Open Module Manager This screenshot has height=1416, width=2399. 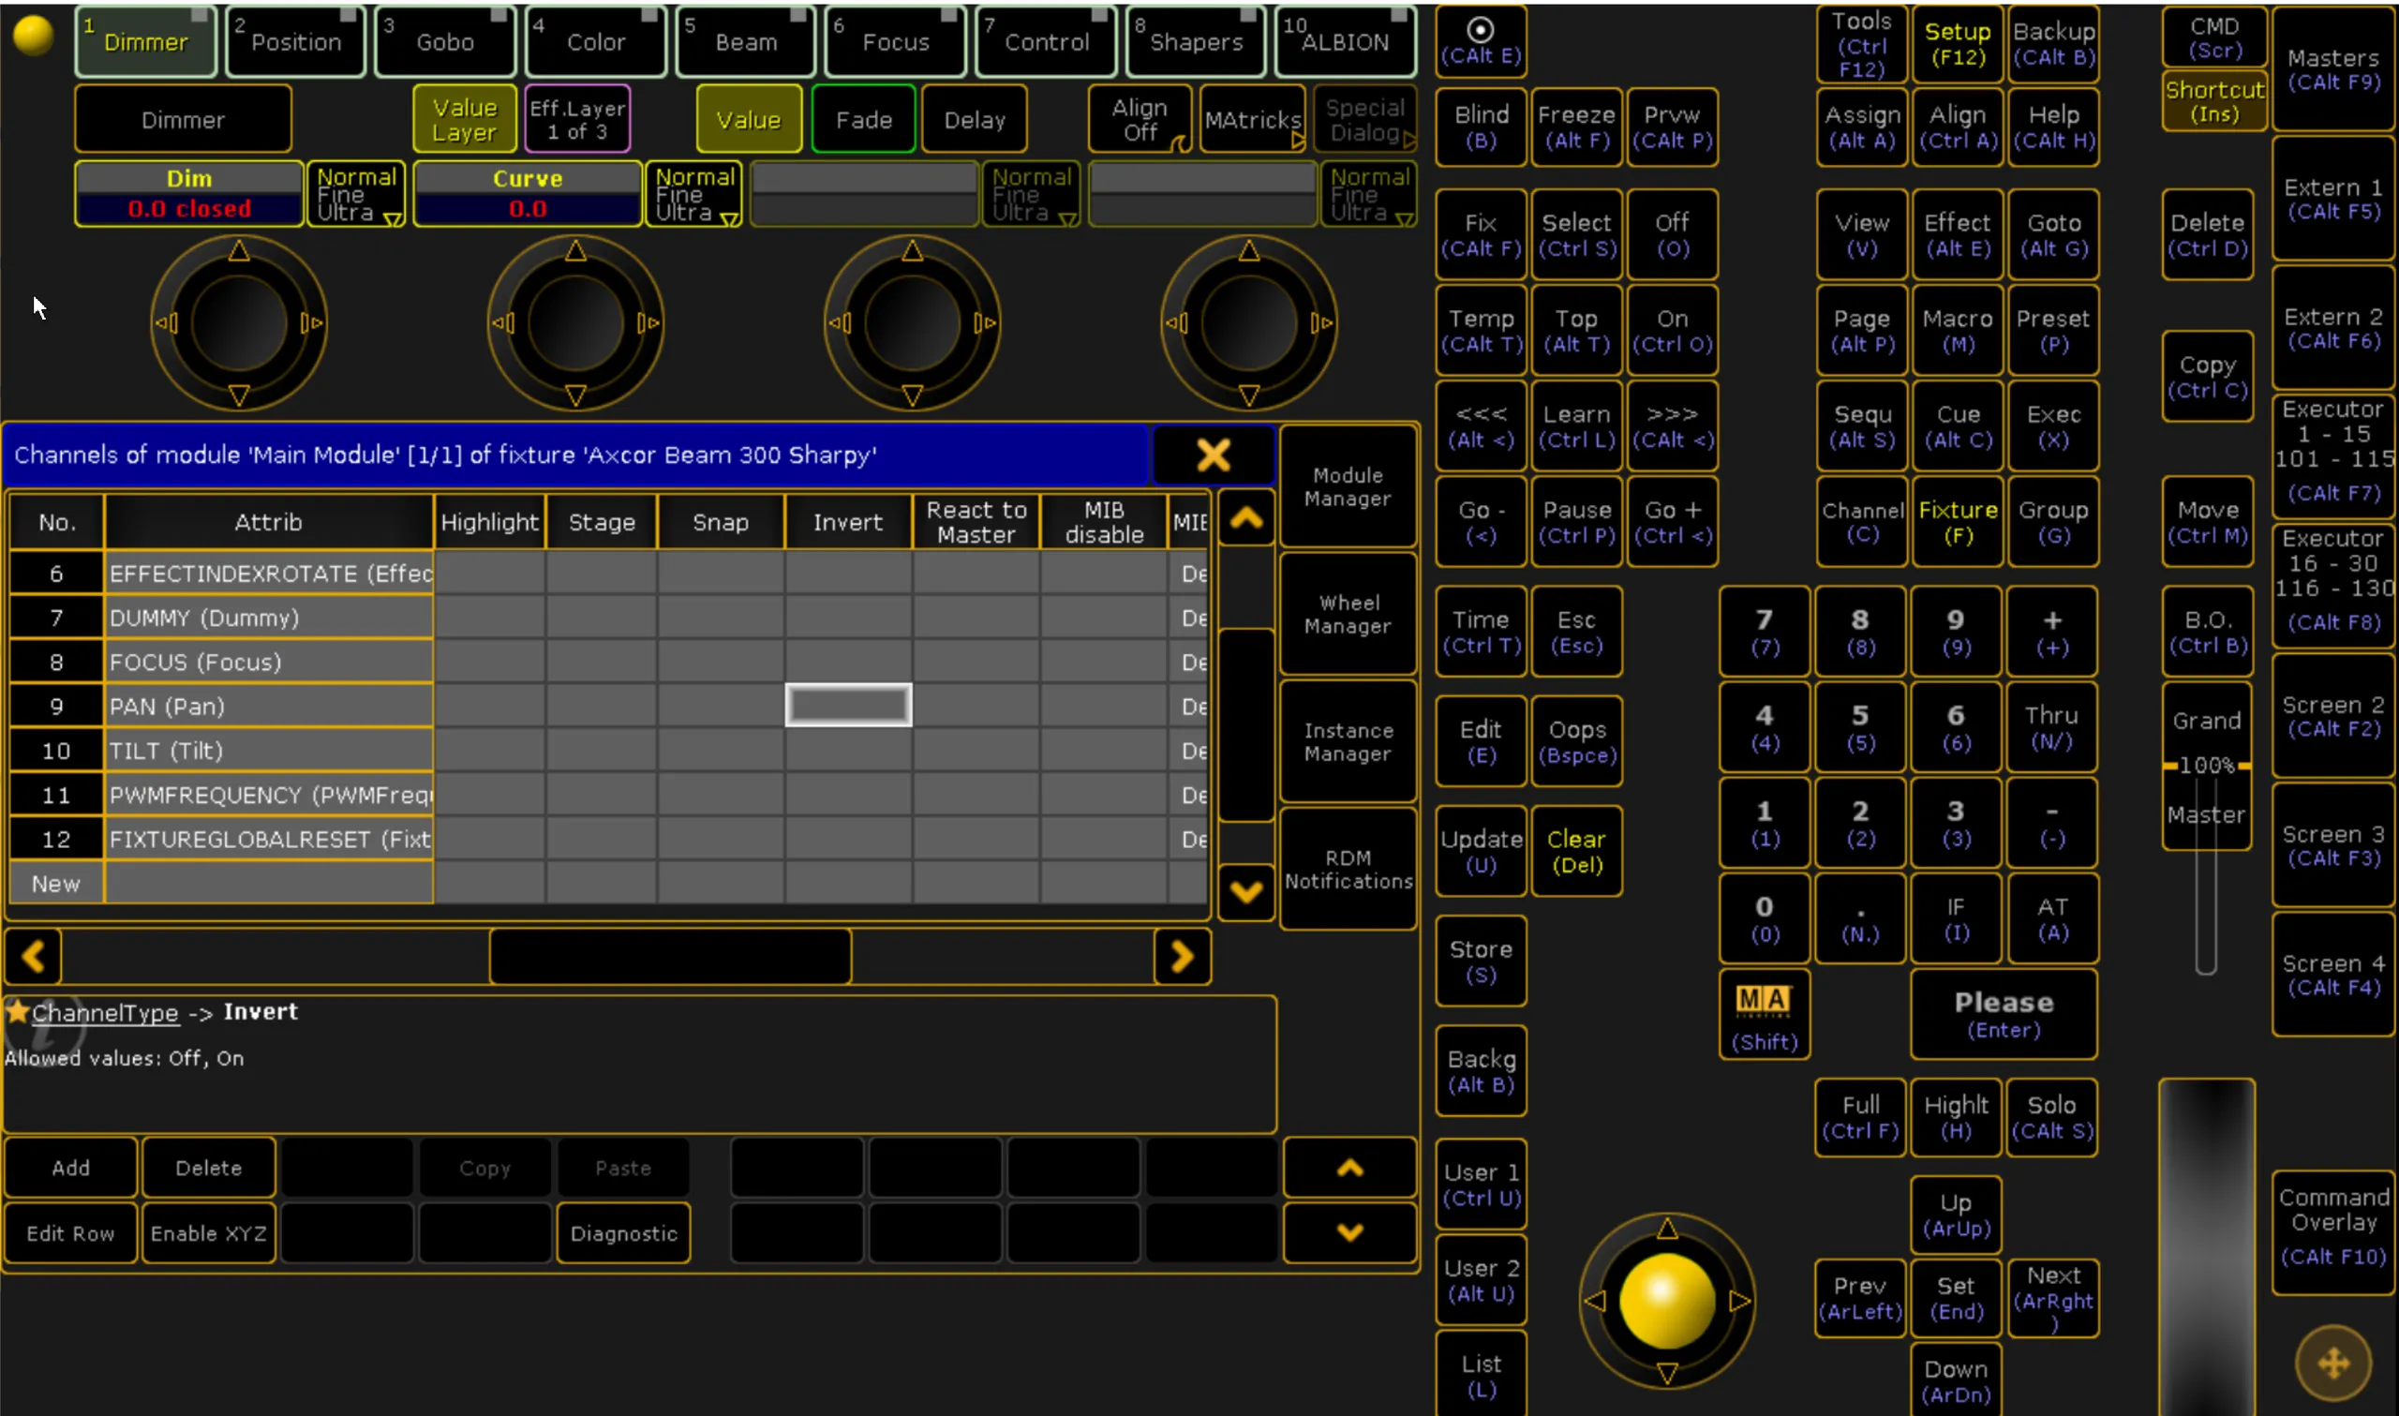point(1348,486)
